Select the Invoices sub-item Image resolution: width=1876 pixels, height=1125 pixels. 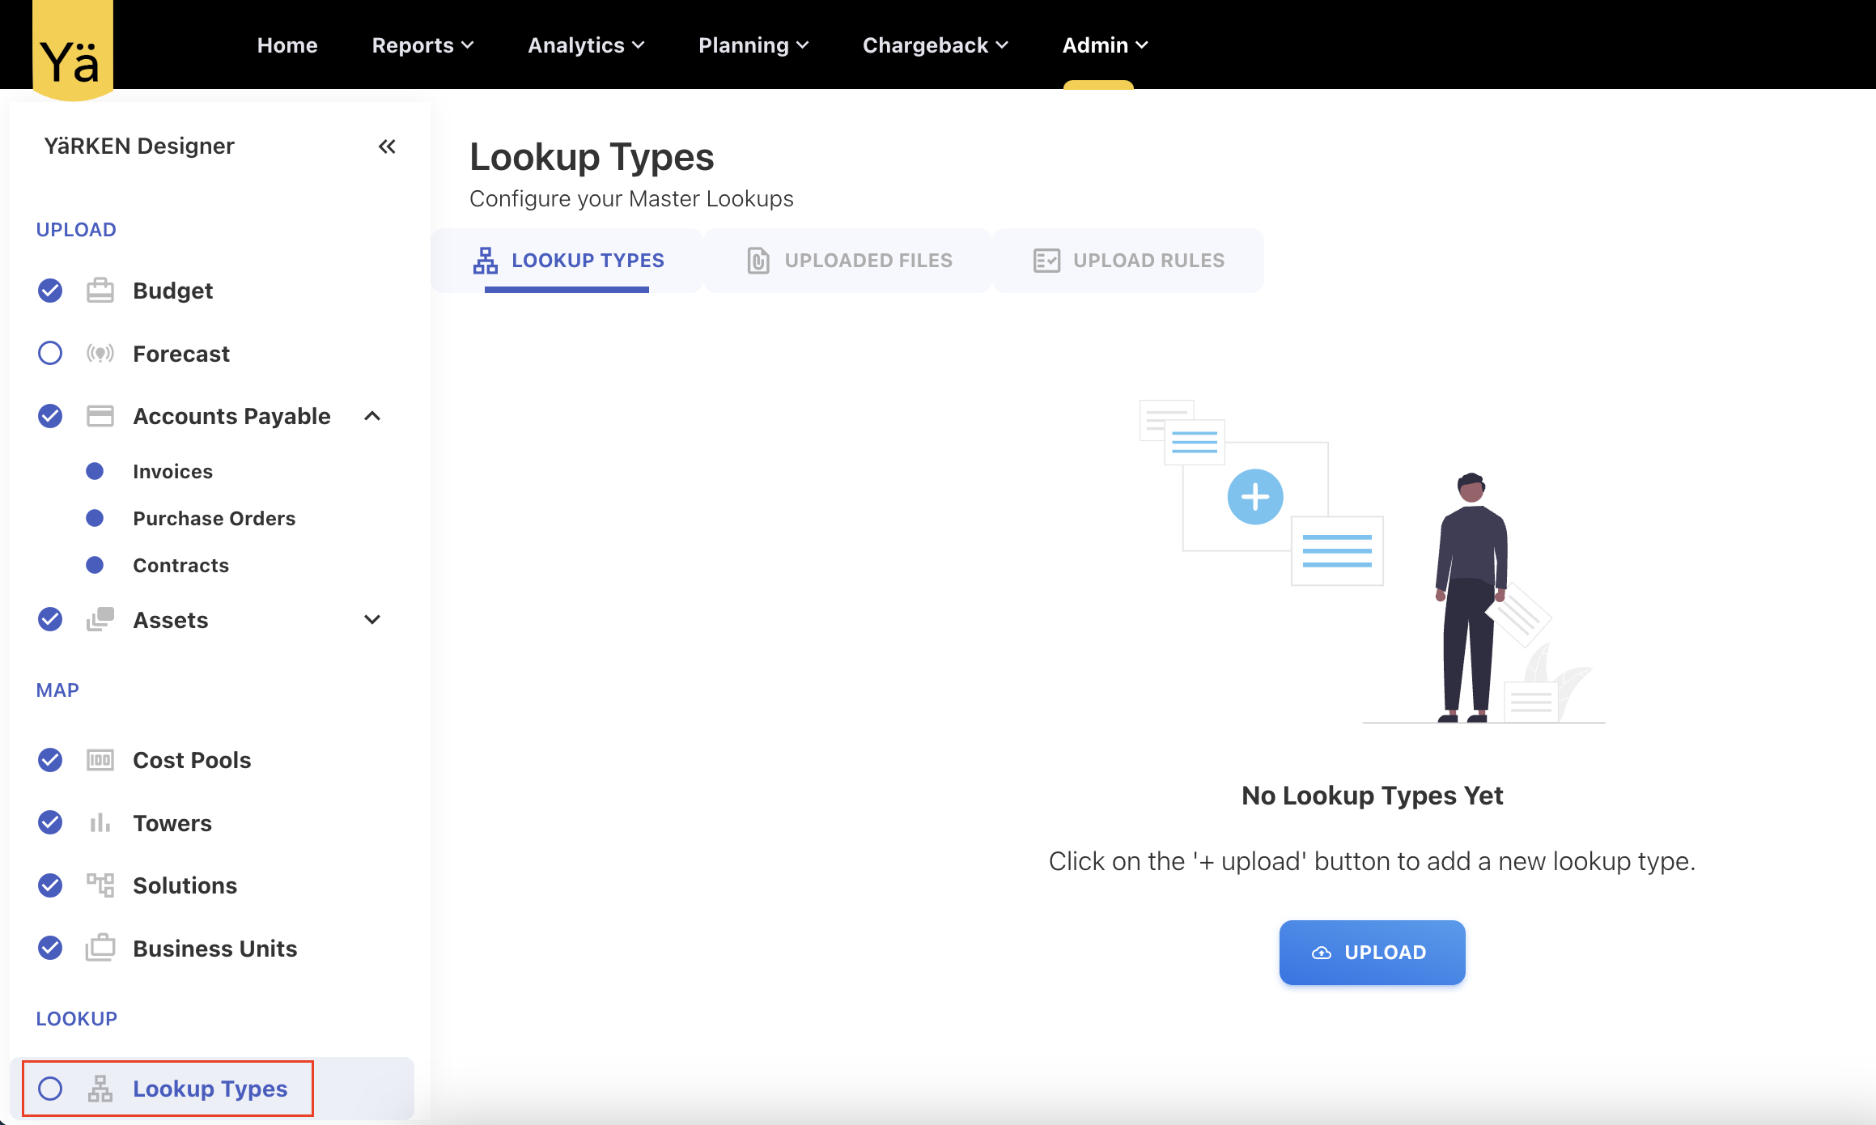[172, 471]
